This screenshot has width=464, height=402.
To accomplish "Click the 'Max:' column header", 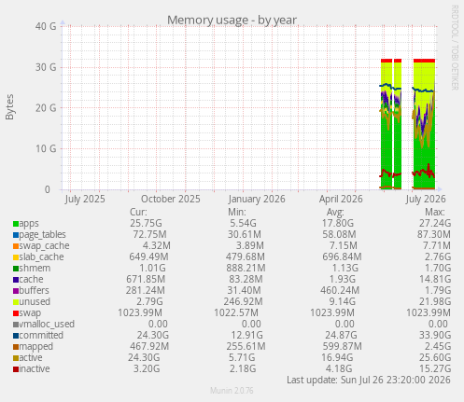I will pos(435,213).
